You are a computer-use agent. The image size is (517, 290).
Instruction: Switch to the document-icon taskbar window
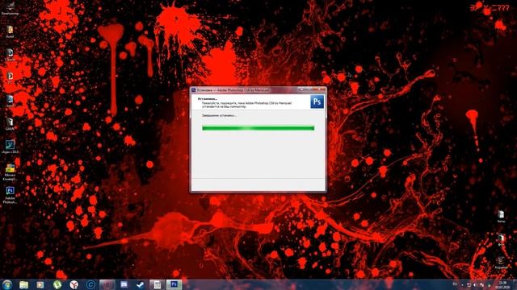158,284
